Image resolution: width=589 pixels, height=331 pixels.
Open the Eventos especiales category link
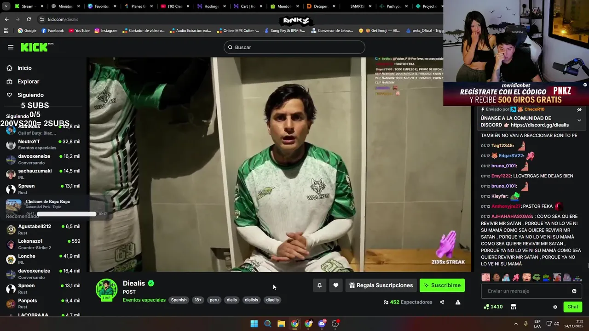click(x=144, y=300)
